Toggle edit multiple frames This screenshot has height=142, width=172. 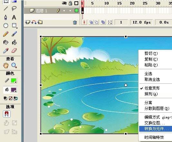(x=103, y=22)
